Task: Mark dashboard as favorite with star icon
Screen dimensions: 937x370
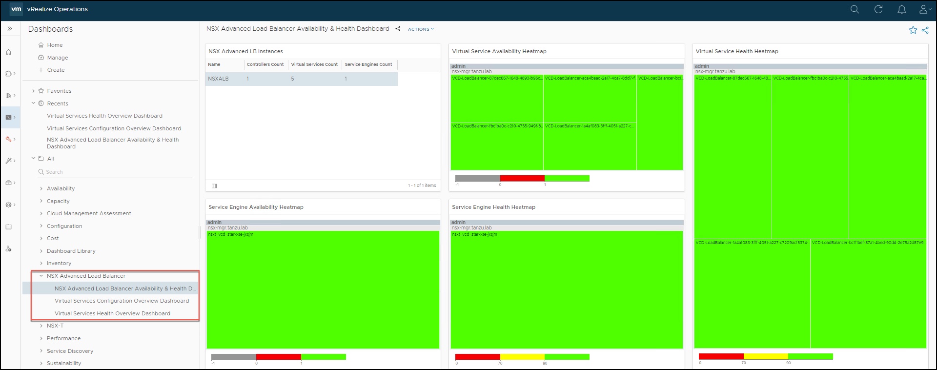Action: click(x=913, y=30)
